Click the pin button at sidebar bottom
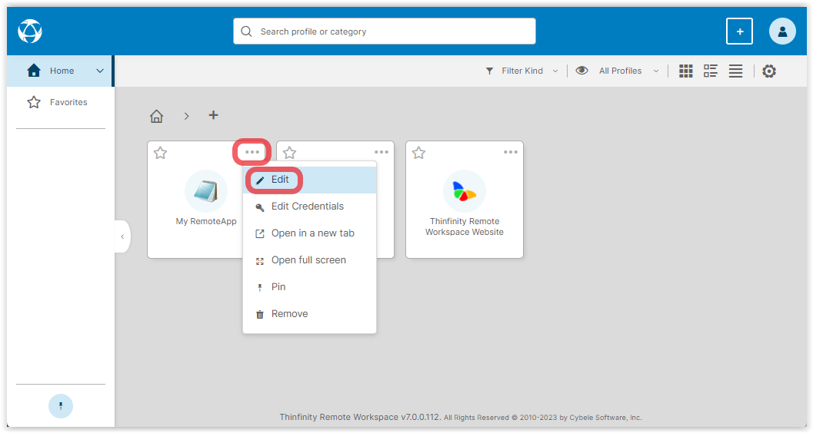The image size is (813, 433). coord(61,406)
